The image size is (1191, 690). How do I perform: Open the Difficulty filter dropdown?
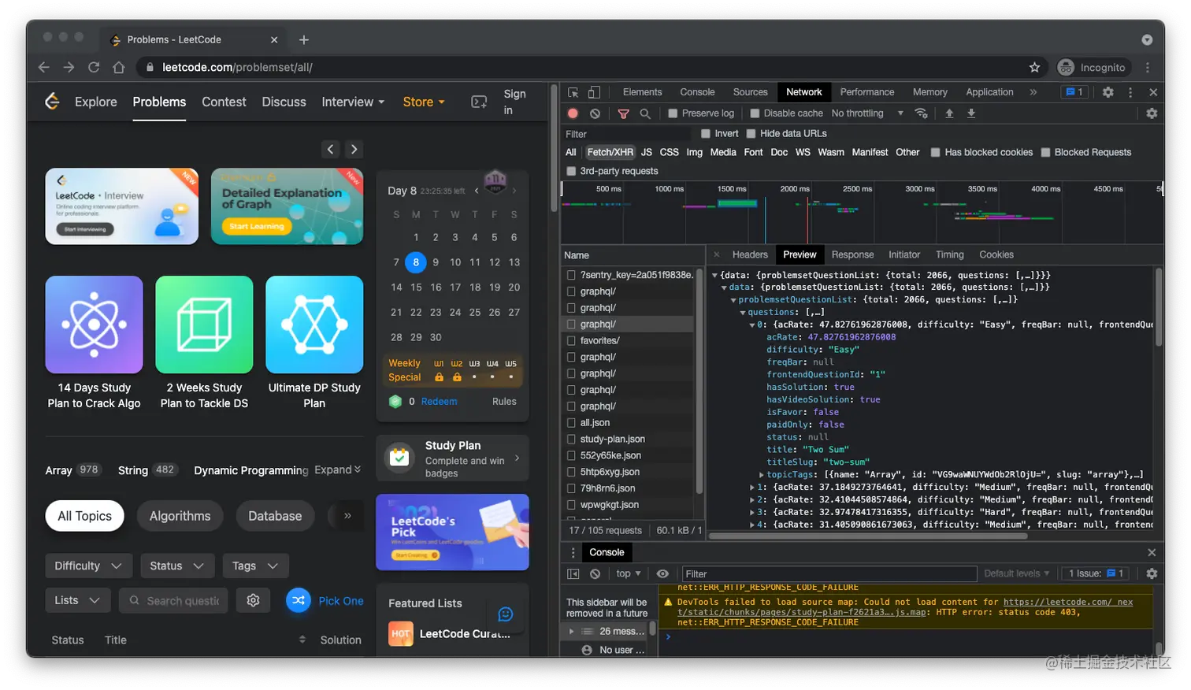(88, 566)
